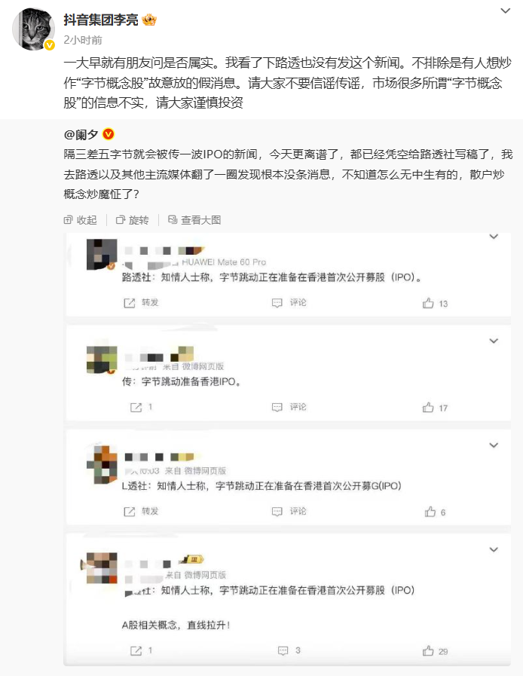
Task: Open 抖音集团李亮 cat avatar profile
Action: 33,29
